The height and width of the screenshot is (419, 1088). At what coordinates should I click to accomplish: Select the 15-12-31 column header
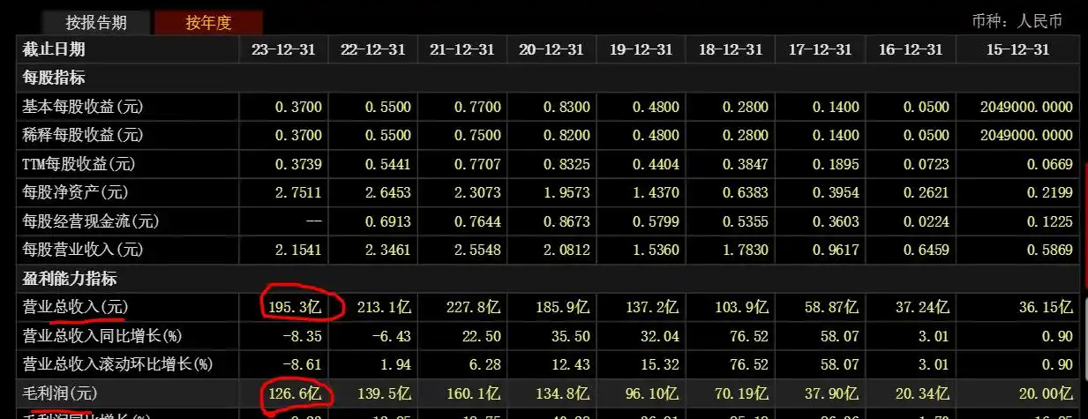pos(1017,50)
